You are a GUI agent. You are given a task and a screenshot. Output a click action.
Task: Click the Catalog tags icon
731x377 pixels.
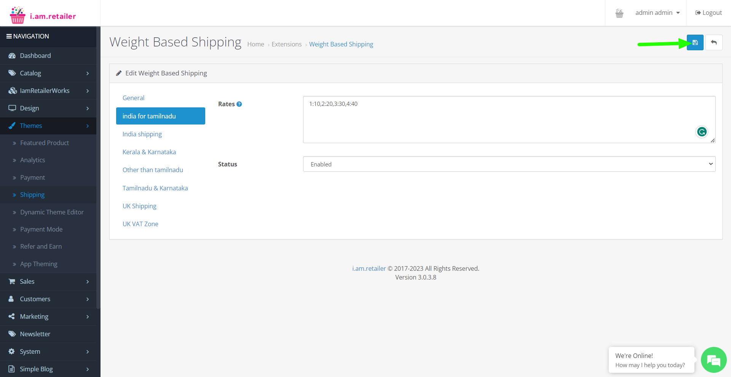point(12,73)
